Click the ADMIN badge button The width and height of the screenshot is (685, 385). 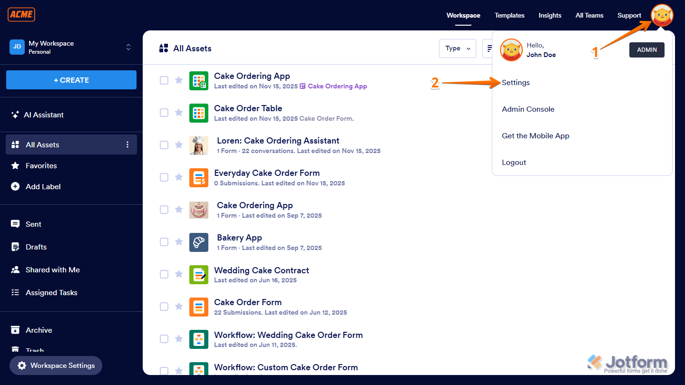[x=647, y=50]
